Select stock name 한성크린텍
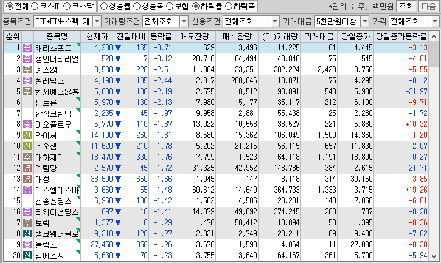Image resolution: width=441 pixels, height=263 pixels. pos(54,114)
